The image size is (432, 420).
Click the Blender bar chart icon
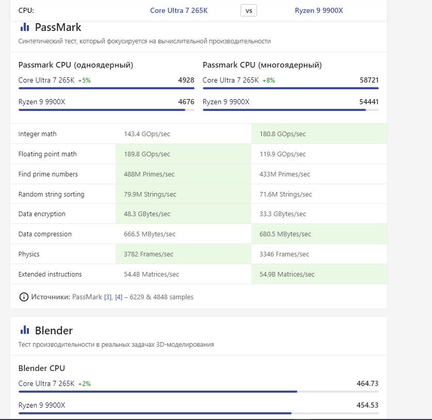25,330
